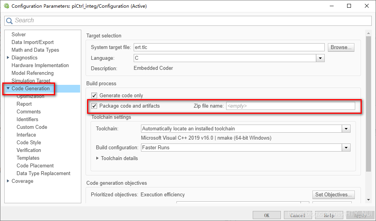This screenshot has width=376, height=221.
Task: Expand the Diagnostics tree node
Action: click(8, 57)
